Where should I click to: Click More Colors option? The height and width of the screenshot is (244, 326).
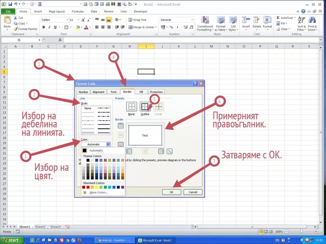pos(98,193)
